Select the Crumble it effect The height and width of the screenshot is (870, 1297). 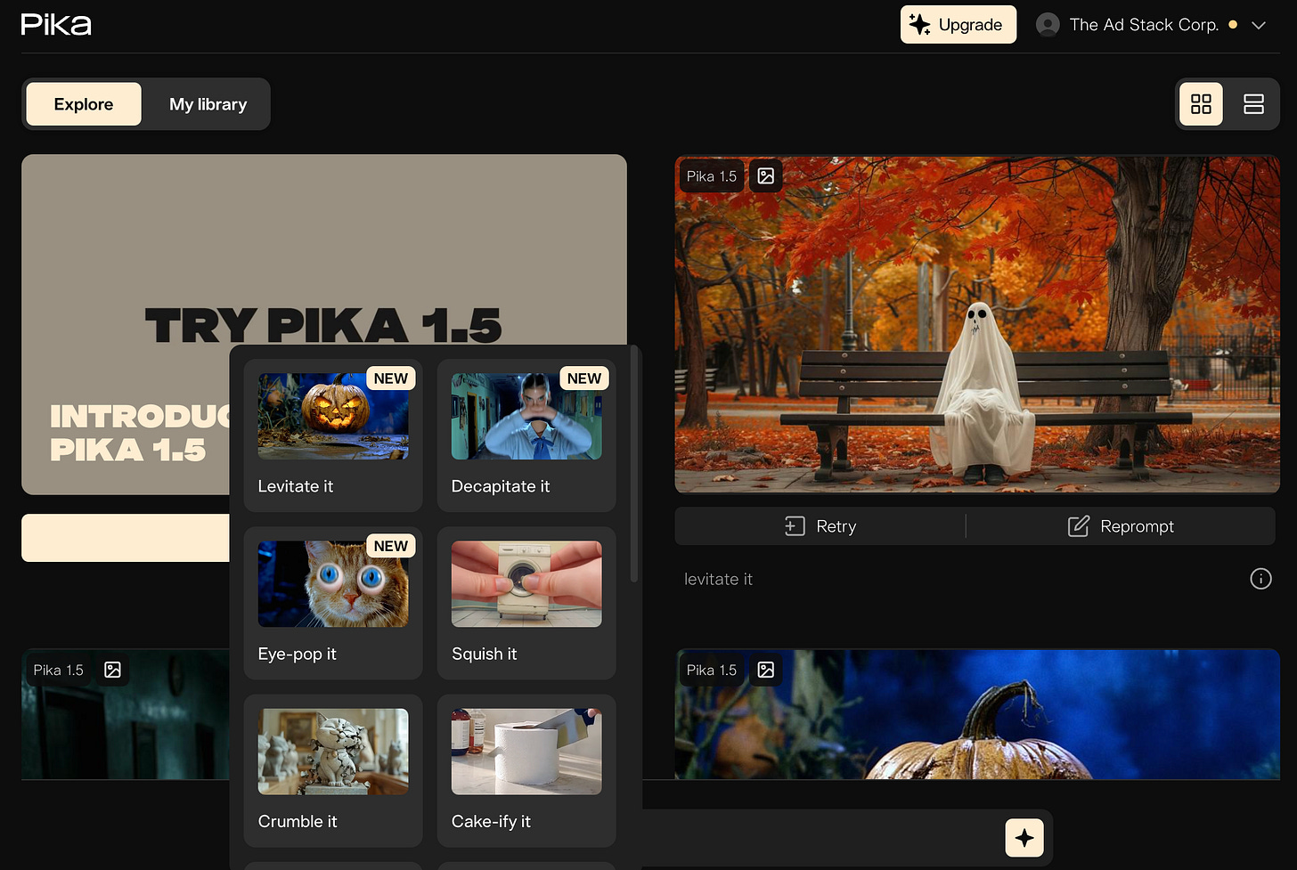click(x=333, y=771)
